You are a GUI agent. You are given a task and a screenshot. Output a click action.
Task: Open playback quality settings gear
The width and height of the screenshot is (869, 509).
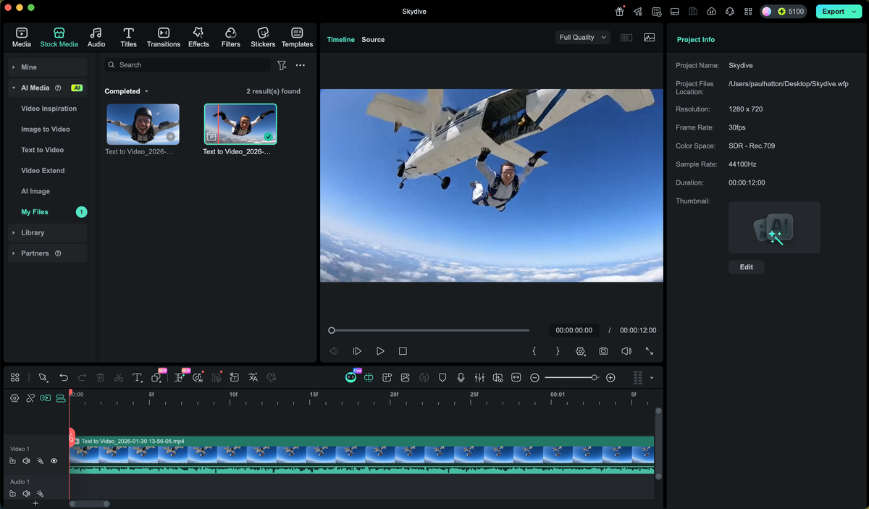pyautogui.click(x=580, y=351)
